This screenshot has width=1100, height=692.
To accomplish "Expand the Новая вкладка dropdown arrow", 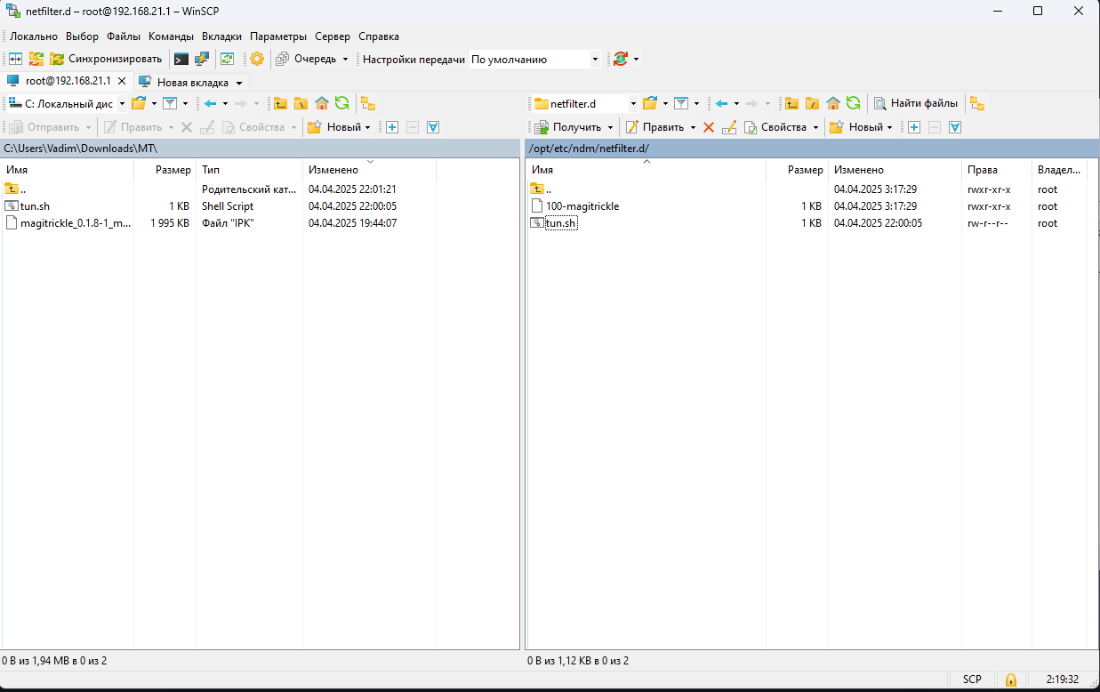I will [239, 83].
